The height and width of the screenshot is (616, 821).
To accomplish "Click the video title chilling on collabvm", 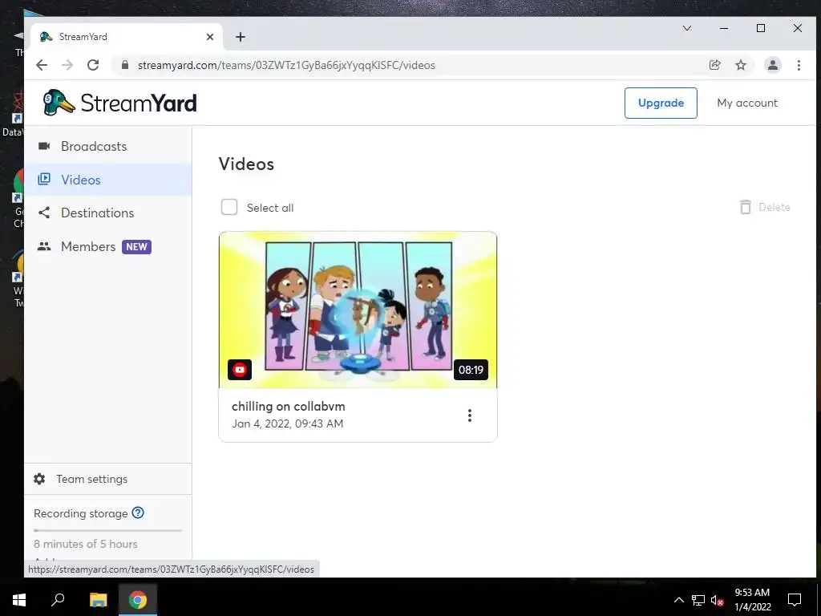I will (288, 407).
